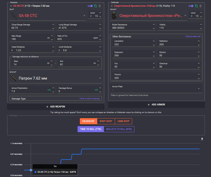
Task: Switch chart to Time To Kill (TTK)
Action: click(91, 129)
